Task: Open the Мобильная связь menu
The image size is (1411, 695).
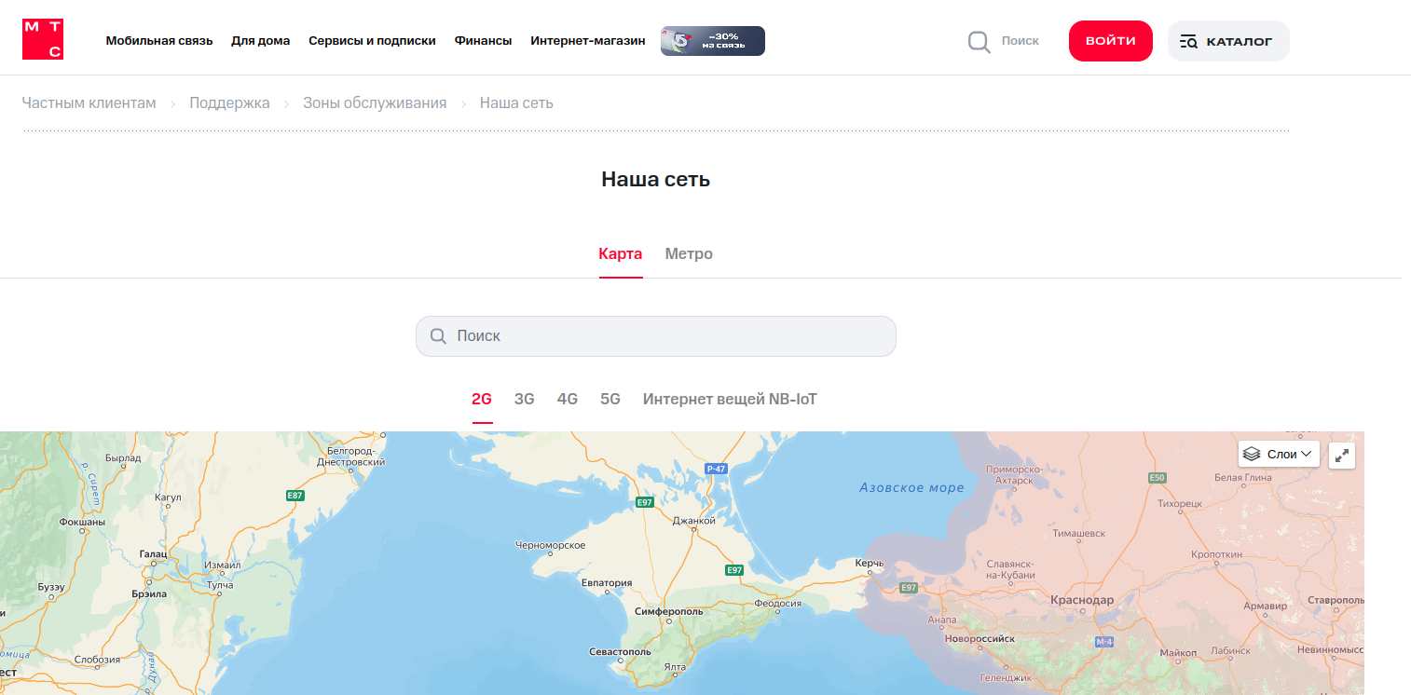Action: [x=159, y=41]
